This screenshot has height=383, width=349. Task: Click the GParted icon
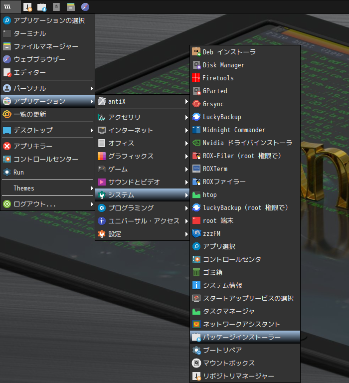196,91
